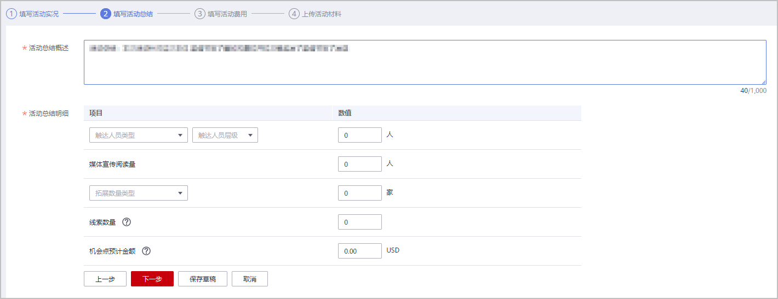This screenshot has width=778, height=299.
Task: Click the 媒体宣传阅读量 value field
Action: 359,164
